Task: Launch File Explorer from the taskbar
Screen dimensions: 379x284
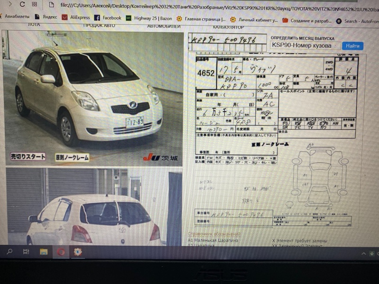Action: [44, 252]
